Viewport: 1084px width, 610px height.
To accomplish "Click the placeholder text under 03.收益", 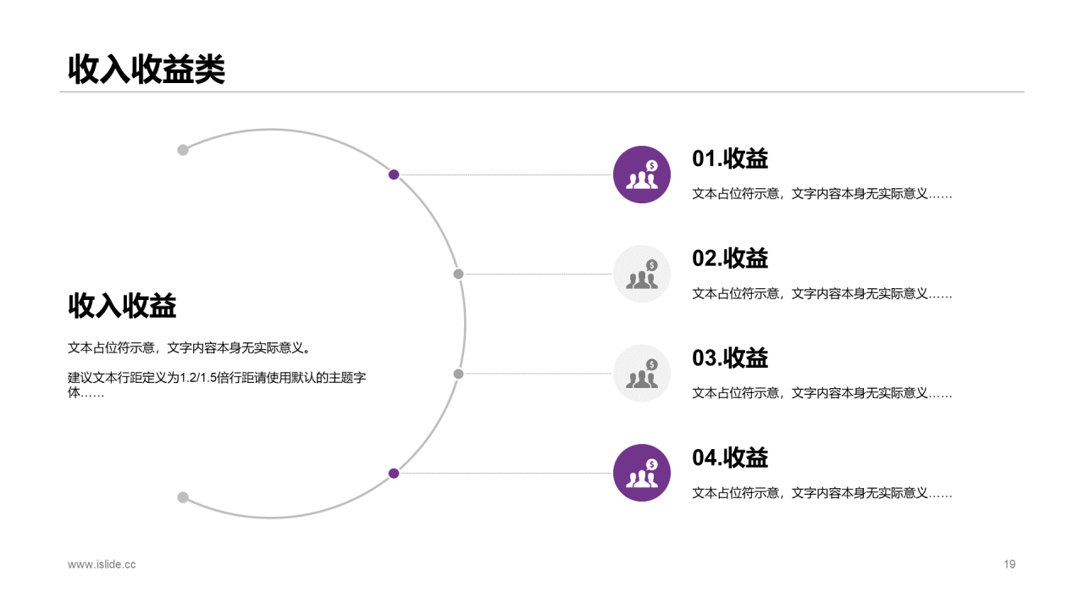I will coord(822,393).
